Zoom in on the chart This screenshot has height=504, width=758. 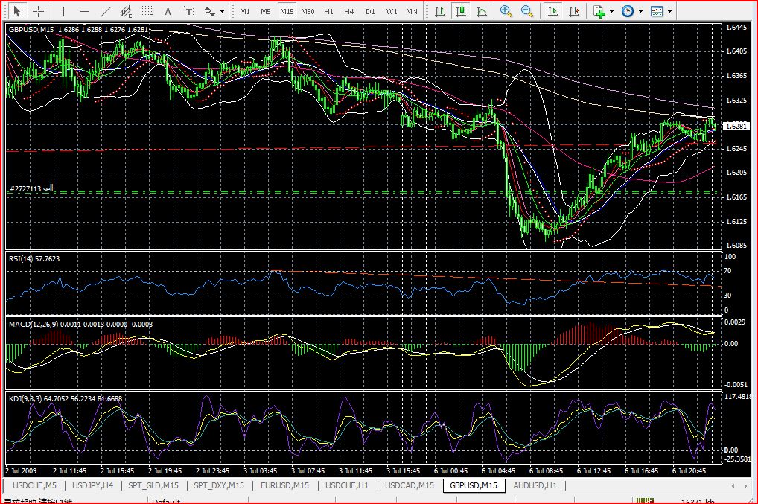pos(506,11)
